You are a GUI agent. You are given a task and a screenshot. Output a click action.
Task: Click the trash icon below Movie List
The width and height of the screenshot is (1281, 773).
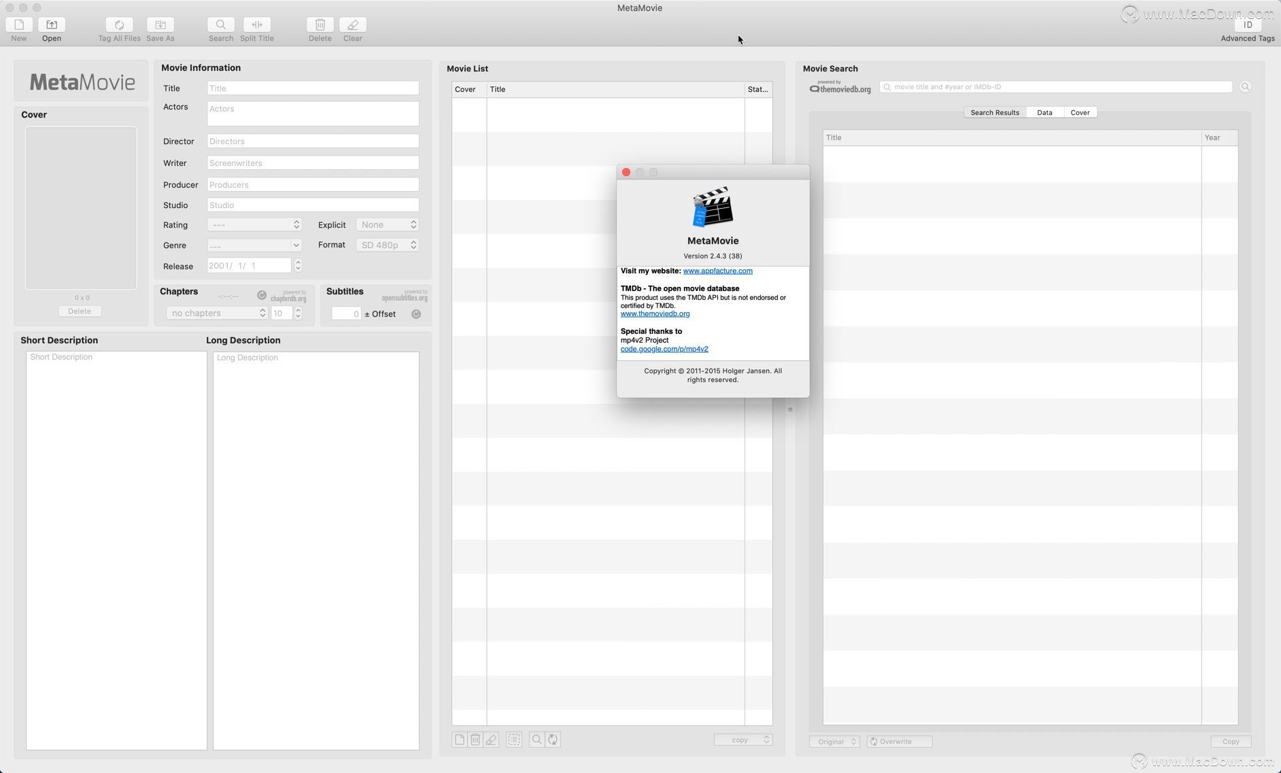tap(475, 740)
